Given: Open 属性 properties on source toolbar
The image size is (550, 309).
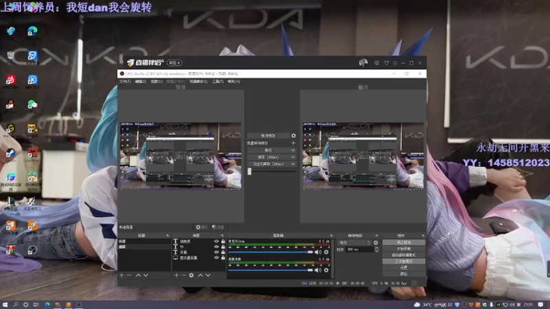Looking at the screenshot, I should point(201,227).
